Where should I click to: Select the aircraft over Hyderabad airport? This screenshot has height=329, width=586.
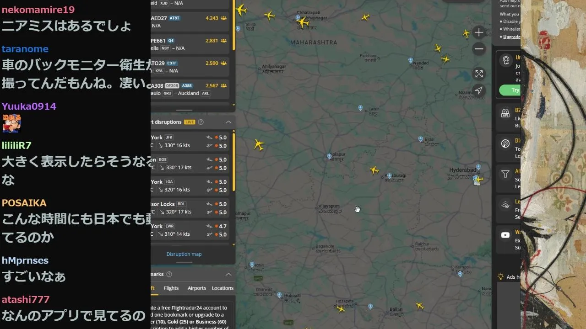(479, 180)
